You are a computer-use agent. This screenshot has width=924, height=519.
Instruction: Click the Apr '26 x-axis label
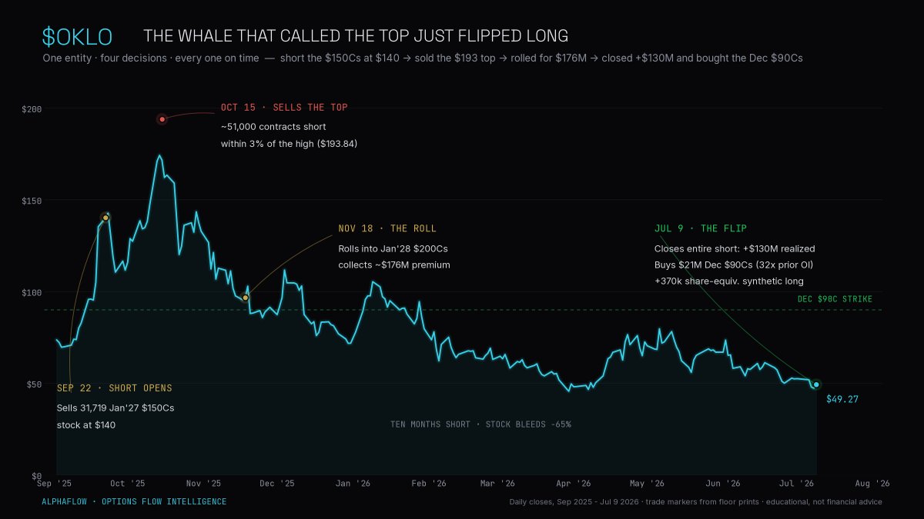[x=573, y=484]
